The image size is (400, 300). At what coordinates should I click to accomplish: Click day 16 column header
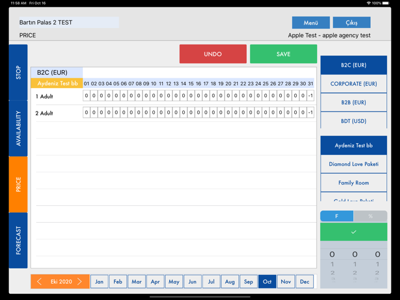[198, 83]
